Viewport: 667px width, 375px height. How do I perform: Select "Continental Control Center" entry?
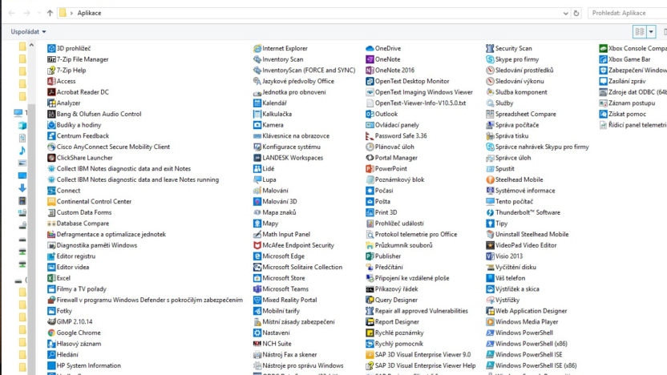[90, 202]
